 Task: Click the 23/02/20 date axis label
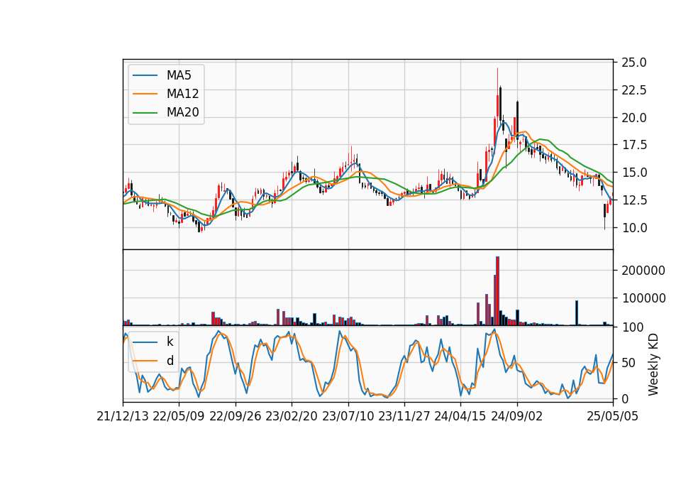pyautogui.click(x=292, y=416)
